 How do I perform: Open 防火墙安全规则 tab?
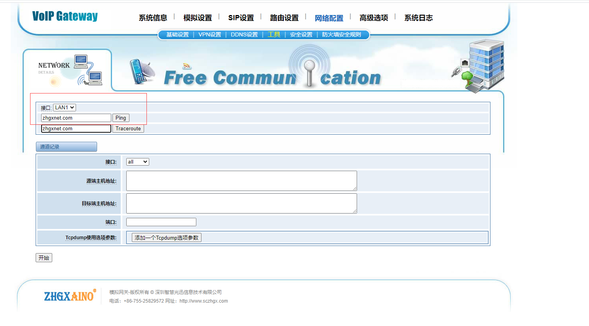click(x=341, y=34)
